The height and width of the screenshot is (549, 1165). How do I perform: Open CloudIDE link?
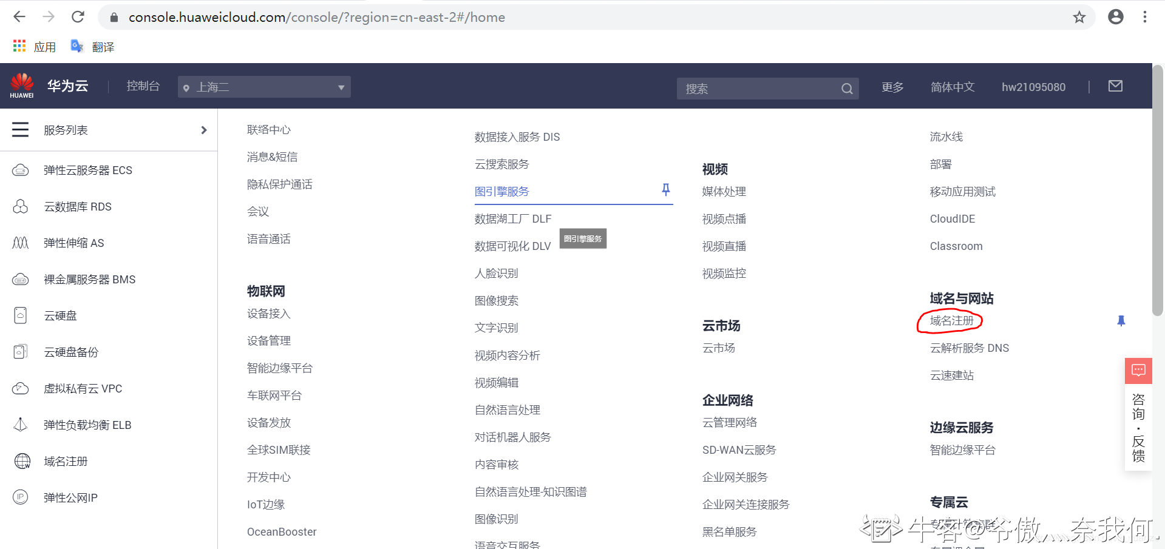953,219
